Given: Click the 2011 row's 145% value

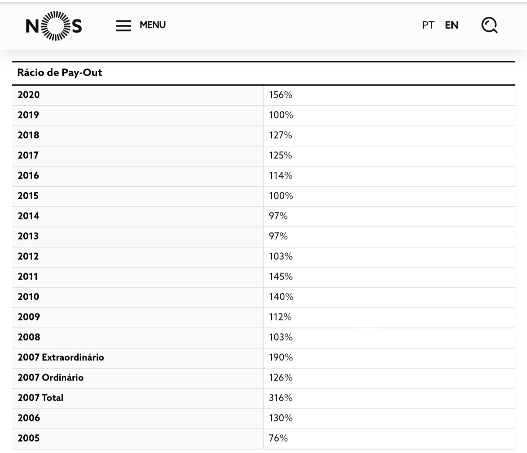Looking at the screenshot, I should (x=281, y=277).
